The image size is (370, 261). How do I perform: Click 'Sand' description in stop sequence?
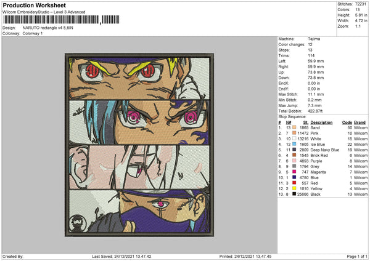click(x=315, y=127)
